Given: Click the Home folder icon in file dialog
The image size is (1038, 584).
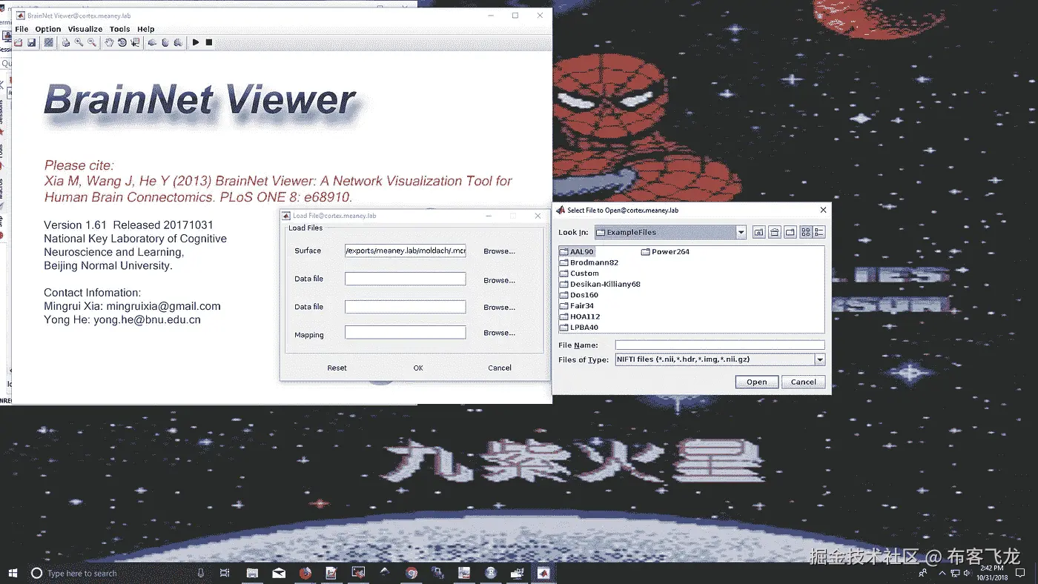Looking at the screenshot, I should (x=774, y=232).
